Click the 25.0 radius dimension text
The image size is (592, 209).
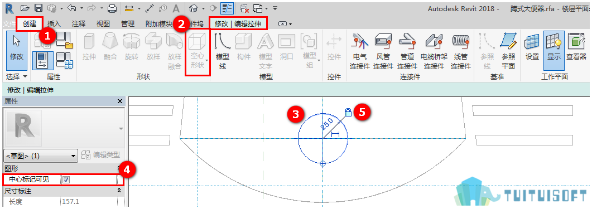327,124
